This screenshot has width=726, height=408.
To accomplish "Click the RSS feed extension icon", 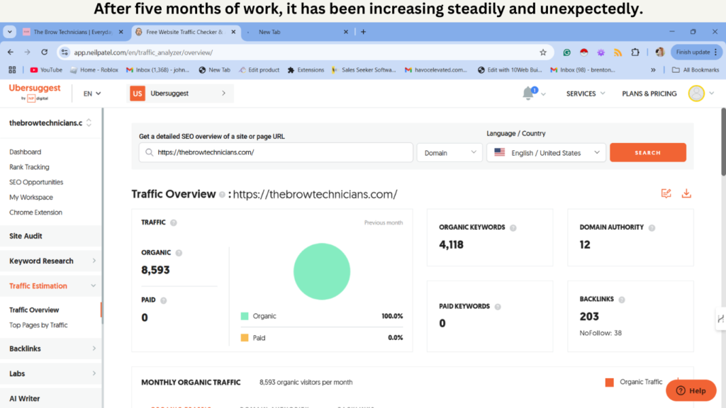I will (x=618, y=52).
